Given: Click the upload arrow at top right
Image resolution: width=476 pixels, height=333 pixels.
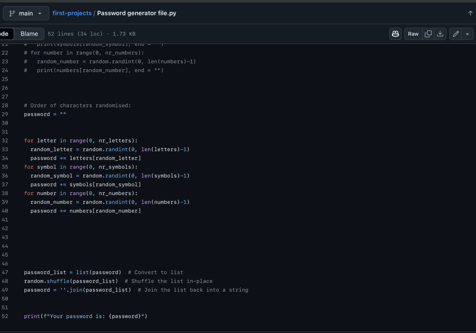Looking at the screenshot, I should [470, 13].
